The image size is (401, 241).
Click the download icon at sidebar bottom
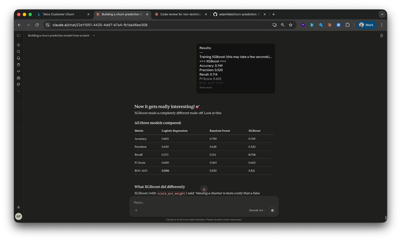pyautogui.click(x=18, y=206)
